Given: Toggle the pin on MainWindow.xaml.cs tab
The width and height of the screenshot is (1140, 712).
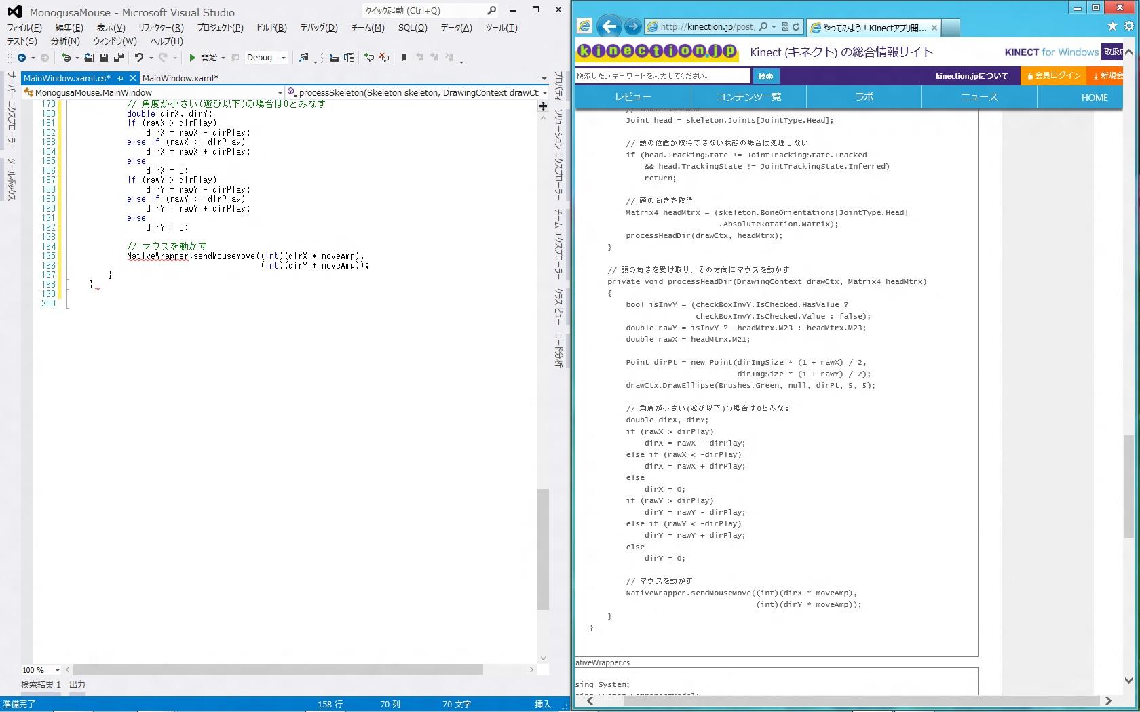Looking at the screenshot, I should 121,79.
